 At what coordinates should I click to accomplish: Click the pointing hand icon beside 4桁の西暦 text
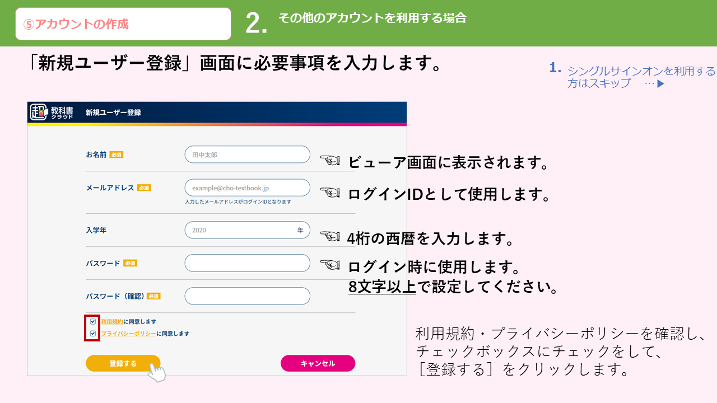click(330, 236)
